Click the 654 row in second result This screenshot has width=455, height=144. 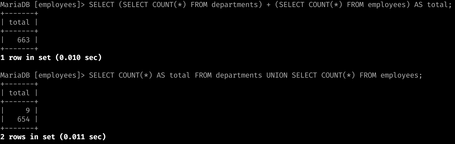23,119
